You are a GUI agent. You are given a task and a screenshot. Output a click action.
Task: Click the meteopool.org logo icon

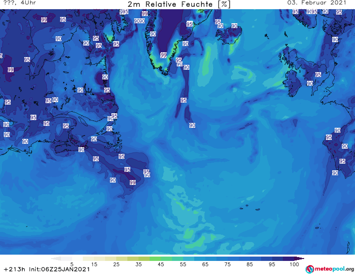[x=309, y=269]
